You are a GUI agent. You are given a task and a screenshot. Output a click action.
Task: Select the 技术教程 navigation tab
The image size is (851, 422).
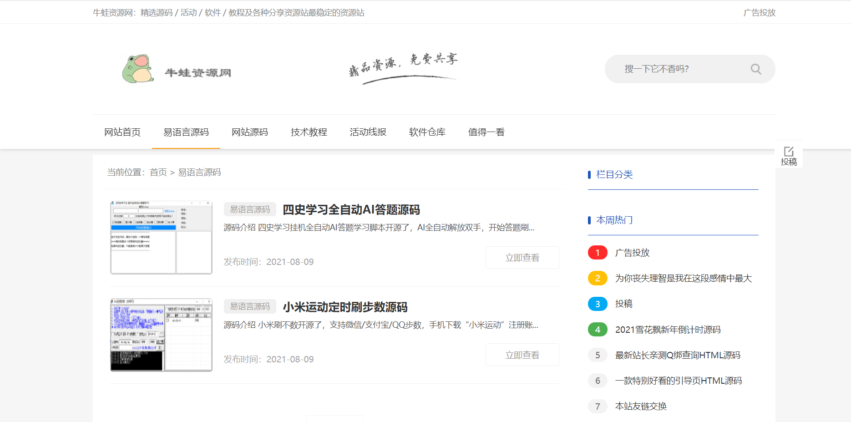309,132
